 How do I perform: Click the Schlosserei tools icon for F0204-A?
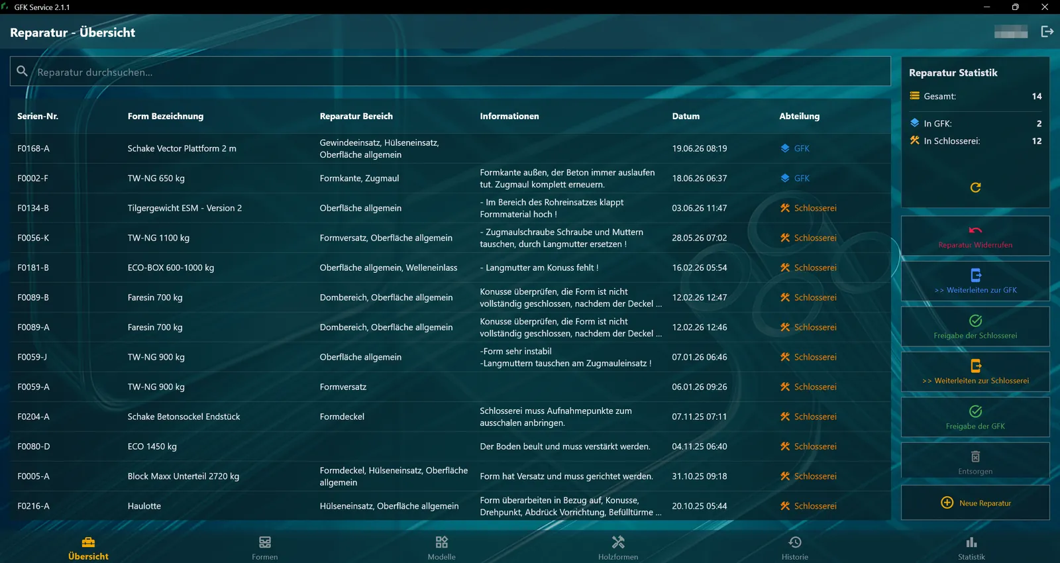coord(785,417)
